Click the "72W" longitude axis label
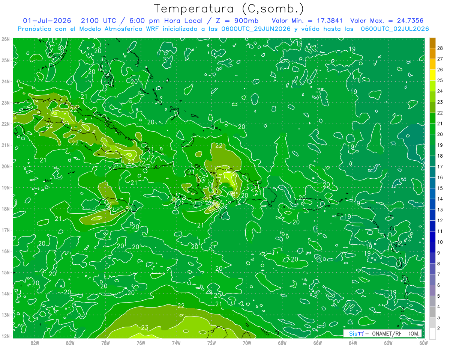Image resolution: width=450 pixels, height=348 pixels. coord(211,342)
